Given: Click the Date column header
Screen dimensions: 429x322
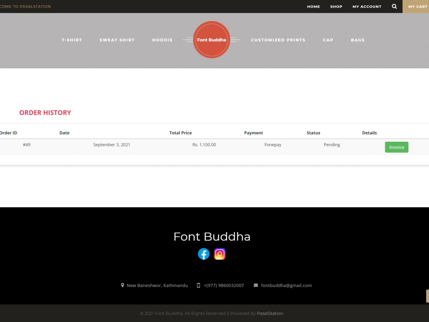Looking at the screenshot, I should 64,133.
